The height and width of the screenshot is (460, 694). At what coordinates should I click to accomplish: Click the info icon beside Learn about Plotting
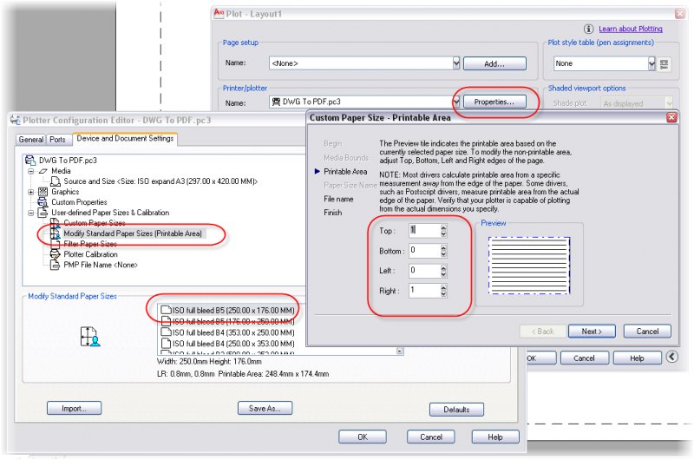[x=588, y=29]
